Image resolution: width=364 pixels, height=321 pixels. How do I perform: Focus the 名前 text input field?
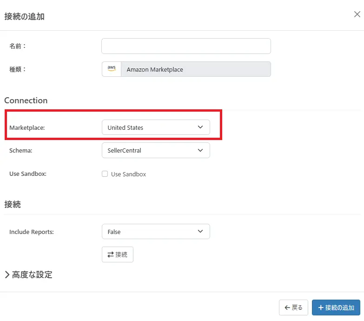click(186, 46)
